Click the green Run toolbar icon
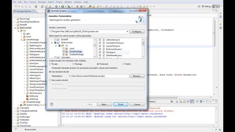Screen dimensions: 235x132 (x=62, y=7)
